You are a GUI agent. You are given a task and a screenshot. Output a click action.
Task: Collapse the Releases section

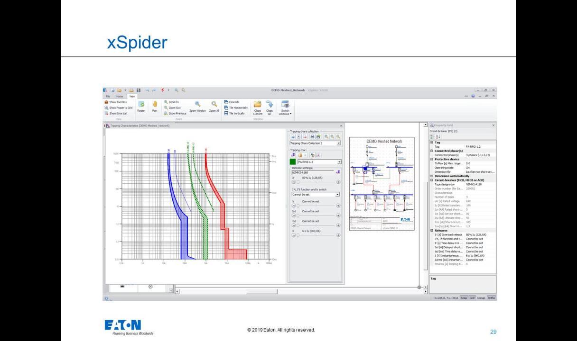(431, 231)
